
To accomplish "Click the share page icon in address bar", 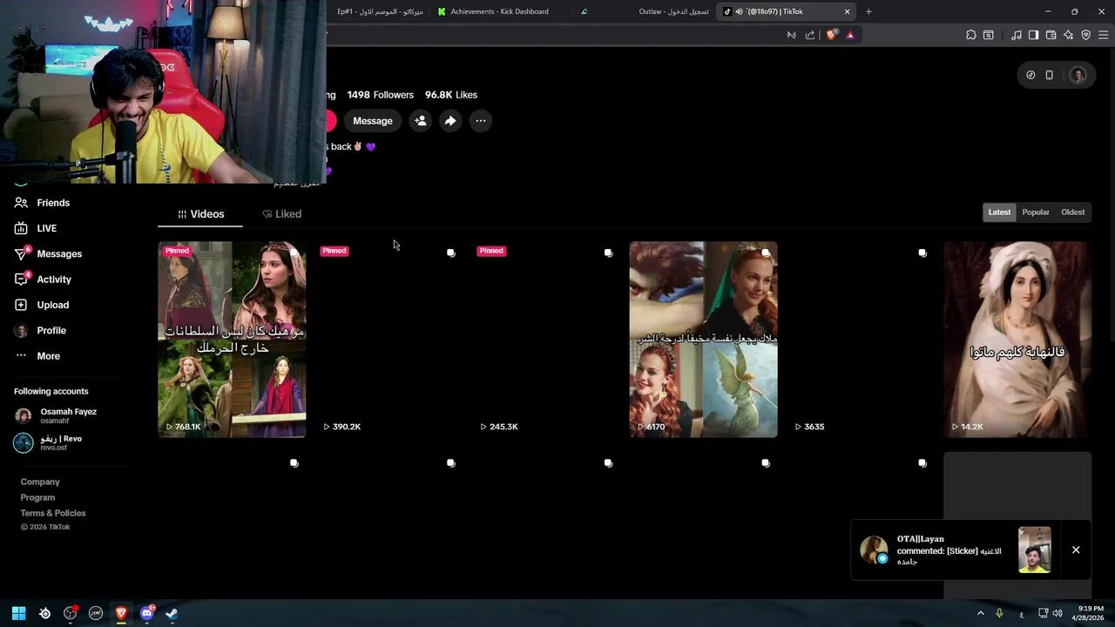I will tap(810, 35).
